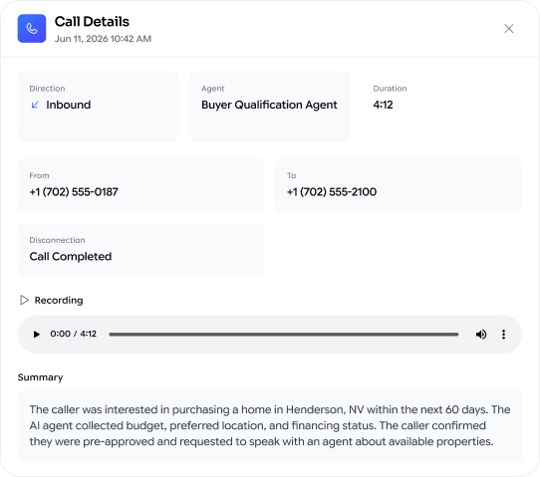The image size is (540, 477).
Task: Click the Summary heading
Action: [40, 377]
